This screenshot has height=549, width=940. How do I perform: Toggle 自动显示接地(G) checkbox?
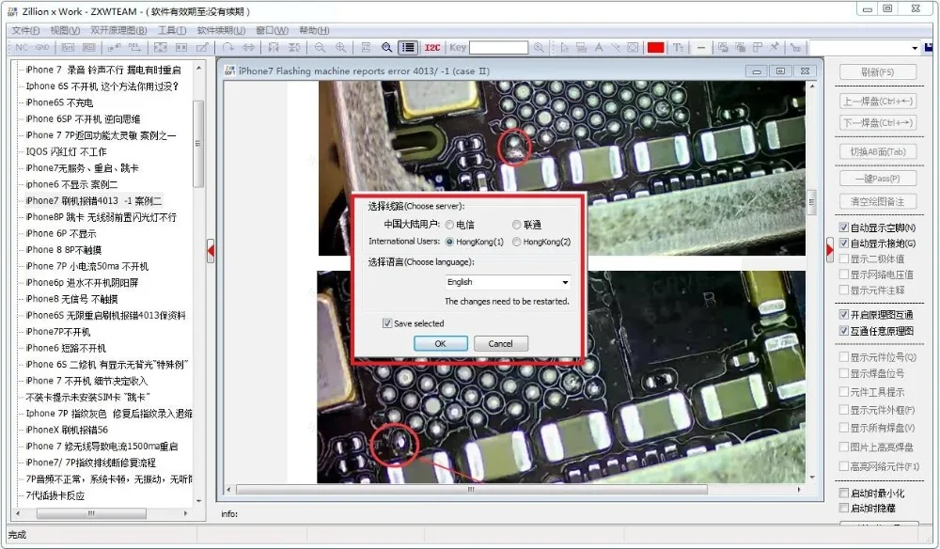coord(844,243)
